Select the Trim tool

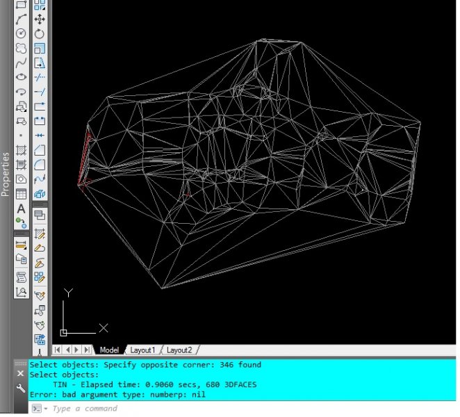(x=40, y=77)
